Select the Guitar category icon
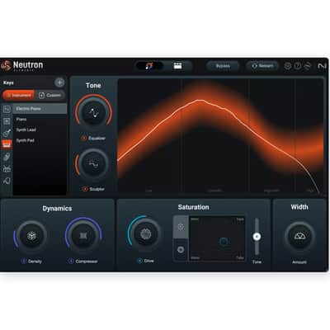This screenshot has width=330, height=330. coord(7,133)
